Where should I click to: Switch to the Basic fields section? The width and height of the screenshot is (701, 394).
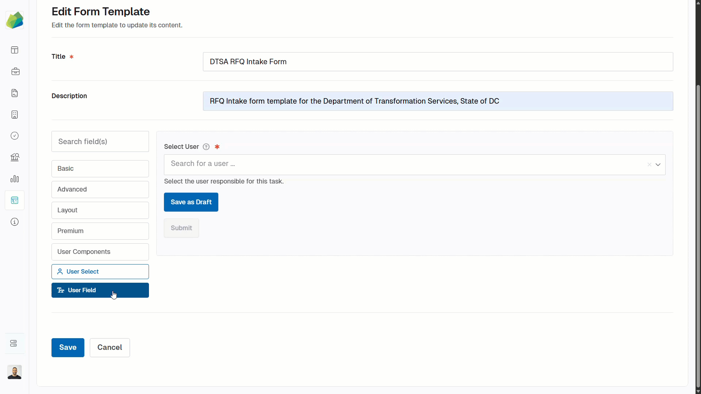(x=100, y=168)
